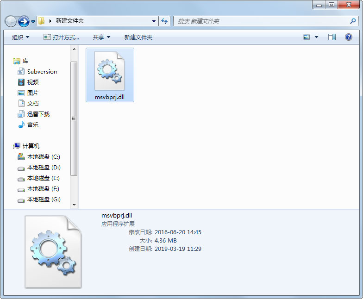Click the navigation pane scrollbar thumb
363x299 pixels.
pyautogui.click(x=74, y=118)
